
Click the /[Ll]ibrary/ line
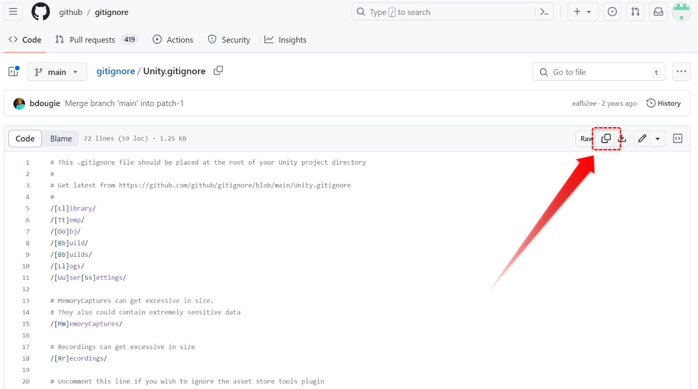click(73, 208)
